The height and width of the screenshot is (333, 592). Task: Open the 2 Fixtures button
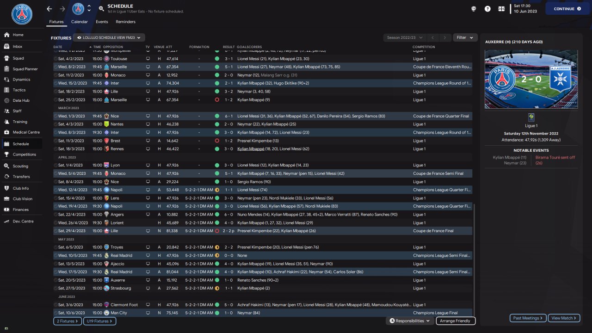68,321
